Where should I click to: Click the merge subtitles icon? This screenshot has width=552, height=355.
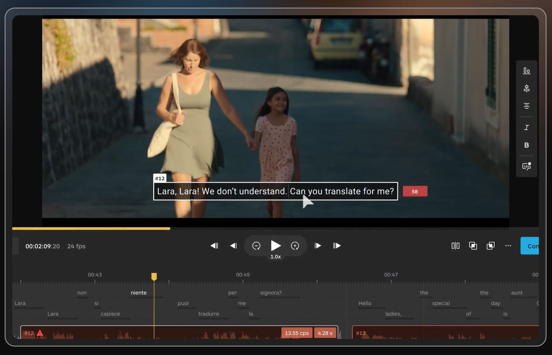tap(473, 245)
